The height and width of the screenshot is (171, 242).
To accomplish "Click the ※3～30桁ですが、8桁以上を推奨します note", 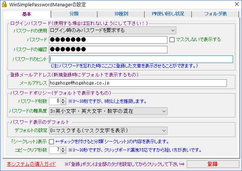I will [x=107, y=101].
